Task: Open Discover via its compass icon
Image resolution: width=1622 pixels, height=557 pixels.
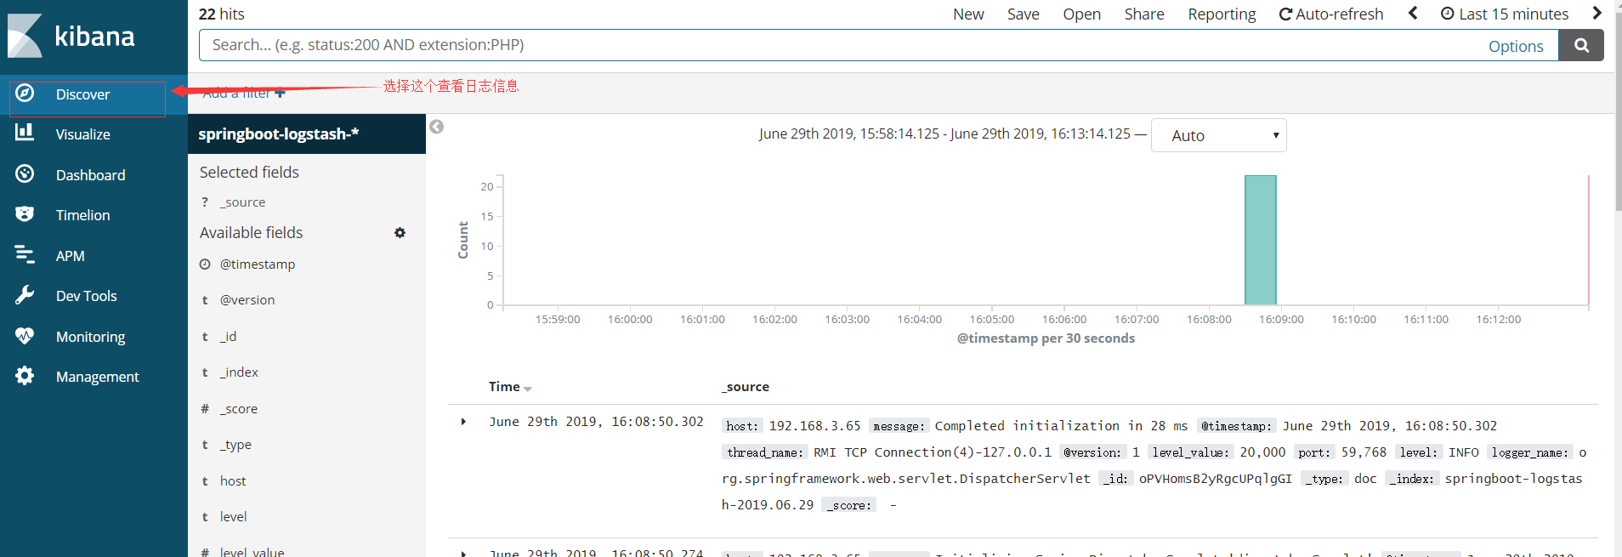Action: pos(25,94)
